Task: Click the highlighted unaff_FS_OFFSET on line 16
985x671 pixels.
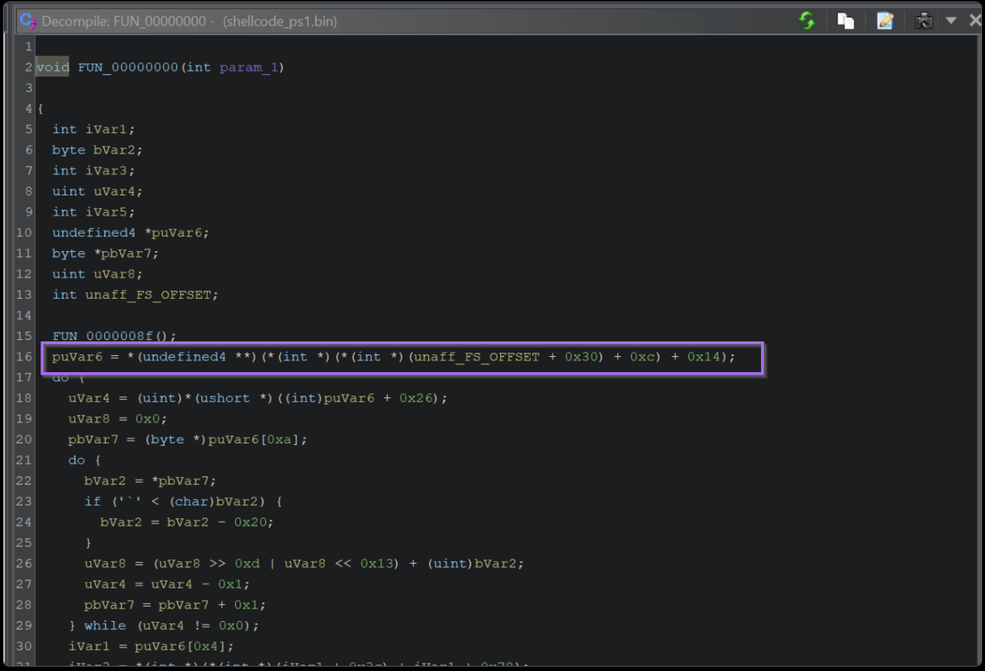Action: click(x=477, y=357)
